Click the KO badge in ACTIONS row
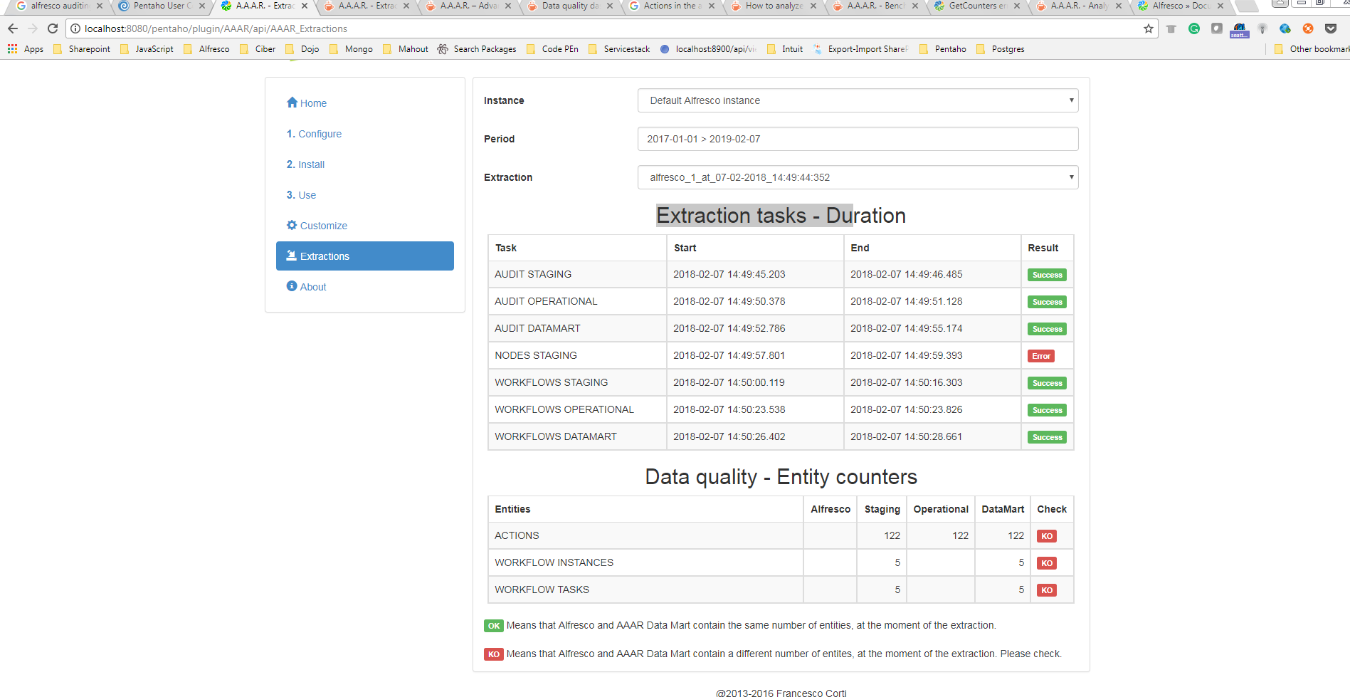 coord(1047,536)
